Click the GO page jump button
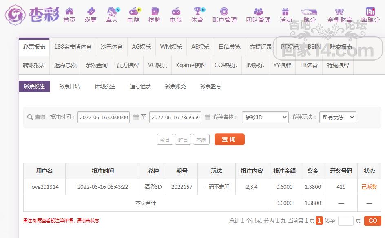 (x=373, y=221)
